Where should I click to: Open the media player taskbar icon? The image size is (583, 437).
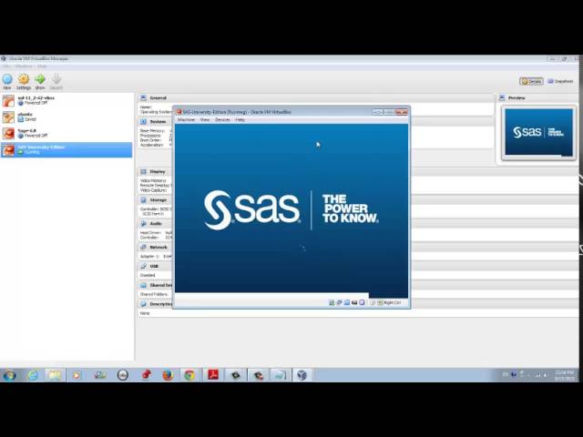pyautogui.click(x=77, y=375)
